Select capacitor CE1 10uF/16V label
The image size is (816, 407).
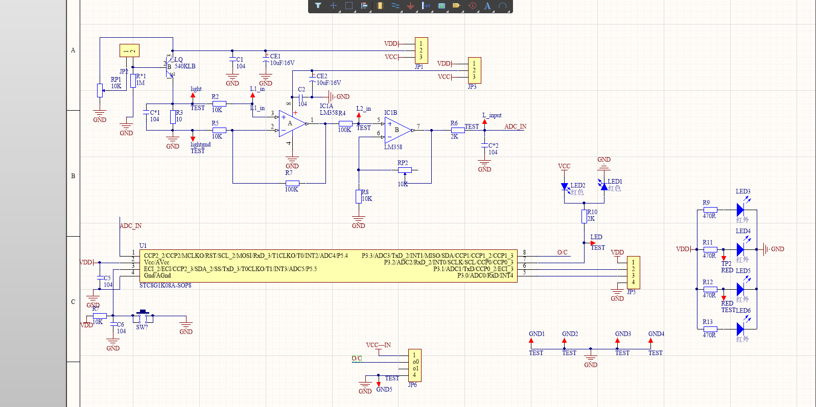tap(282, 60)
